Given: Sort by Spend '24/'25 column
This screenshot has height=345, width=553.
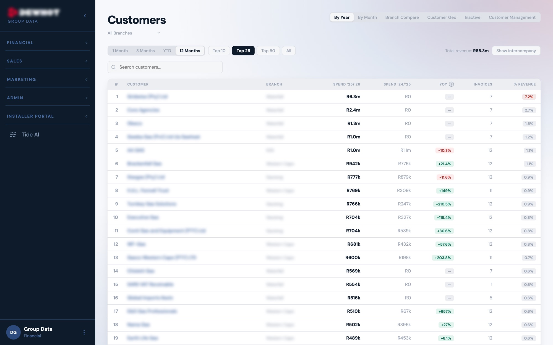Looking at the screenshot, I should click(x=397, y=84).
